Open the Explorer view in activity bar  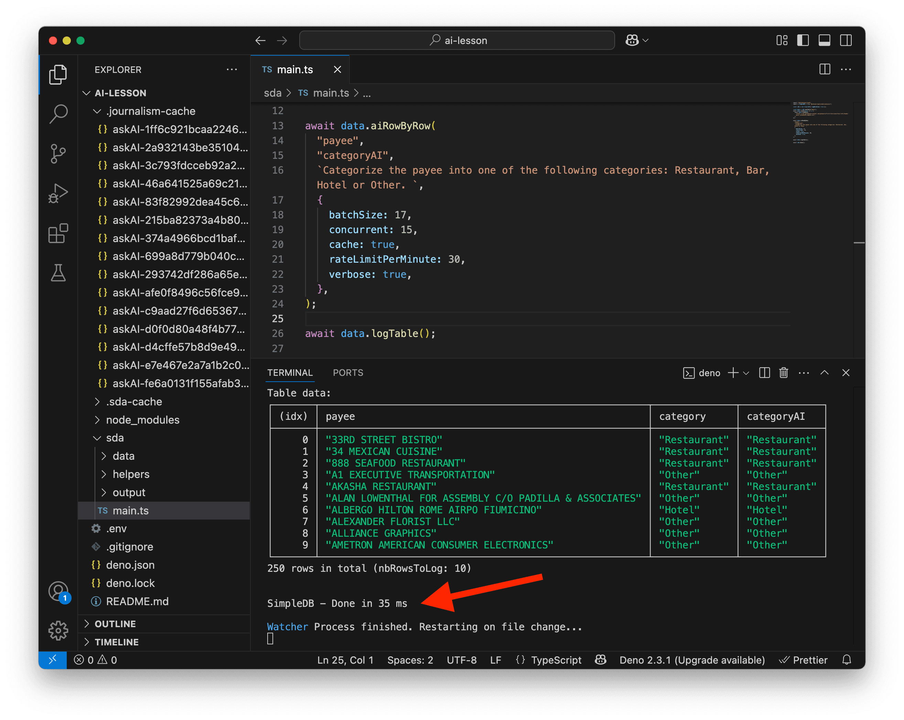click(58, 74)
